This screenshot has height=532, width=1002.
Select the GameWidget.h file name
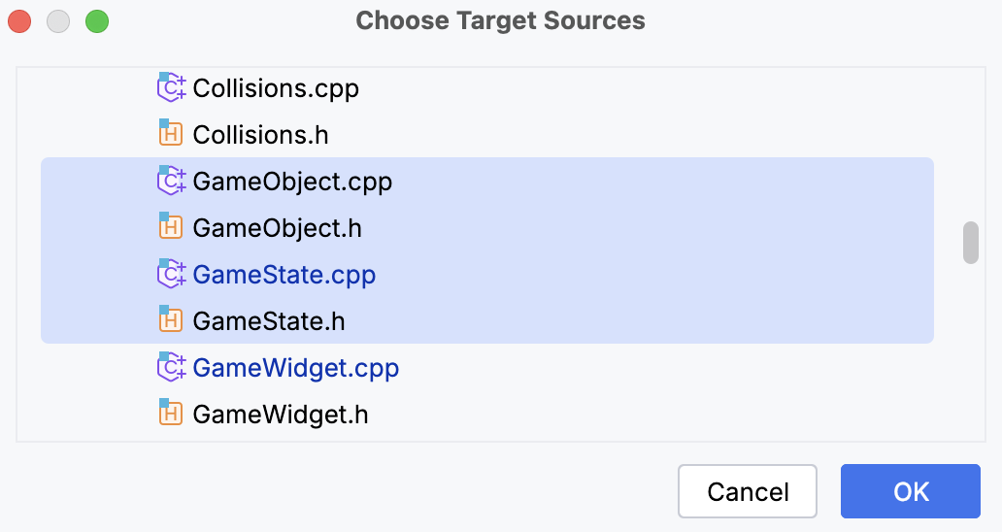pyautogui.click(x=281, y=415)
